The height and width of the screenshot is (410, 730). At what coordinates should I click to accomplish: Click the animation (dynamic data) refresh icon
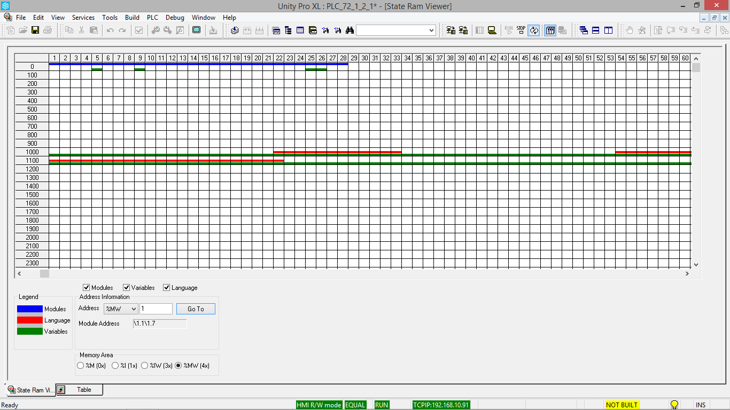pos(534,30)
